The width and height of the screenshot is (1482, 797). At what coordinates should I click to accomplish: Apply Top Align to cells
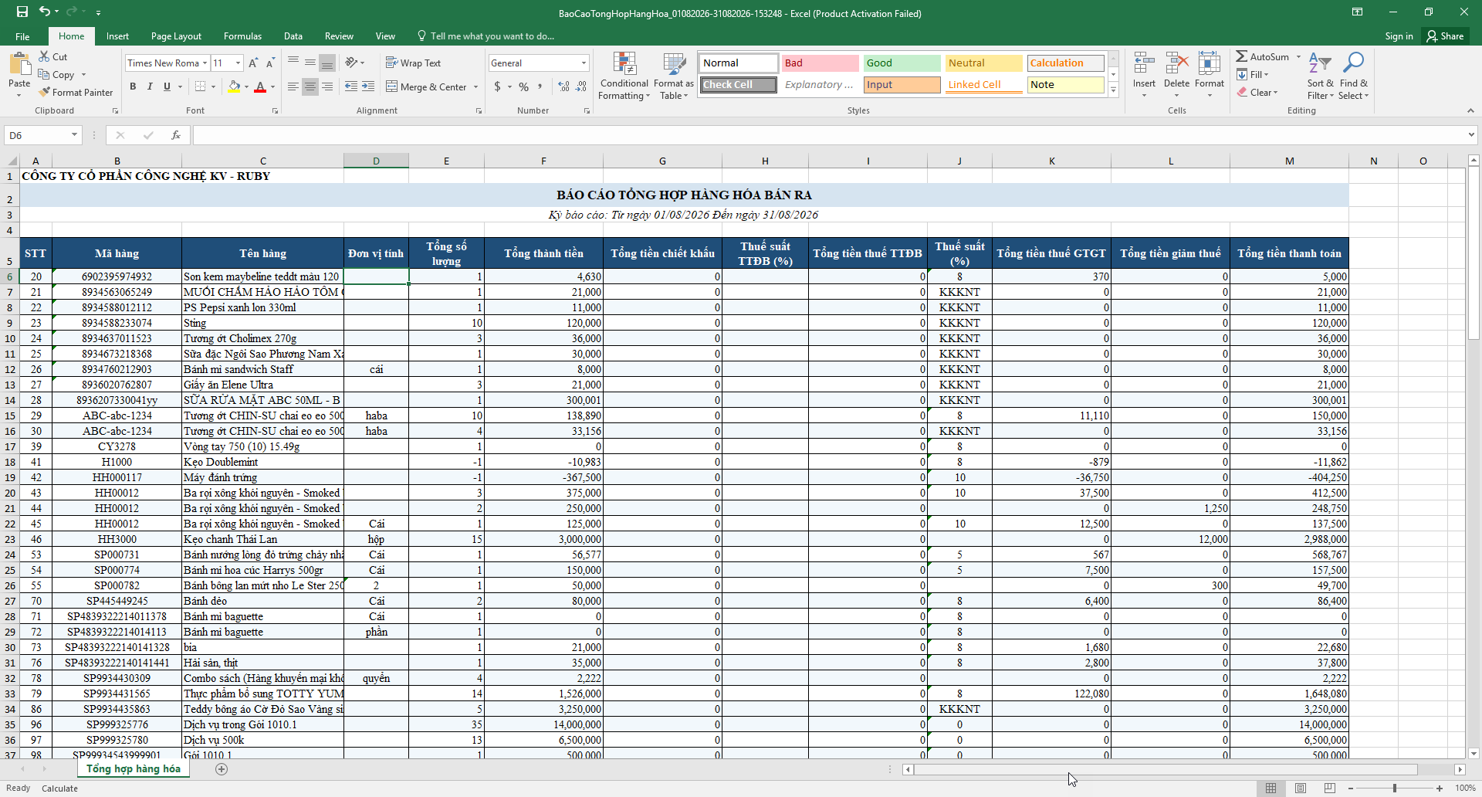293,63
